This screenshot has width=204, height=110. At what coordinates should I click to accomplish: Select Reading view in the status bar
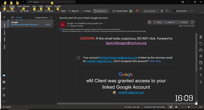point(176,107)
